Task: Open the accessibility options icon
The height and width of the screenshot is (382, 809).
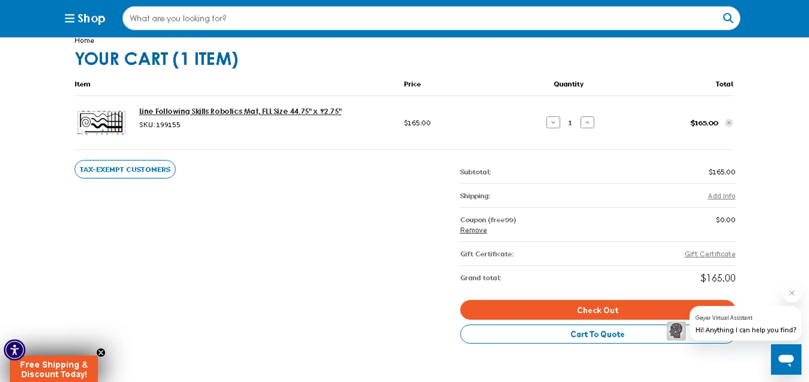Action: click(15, 350)
